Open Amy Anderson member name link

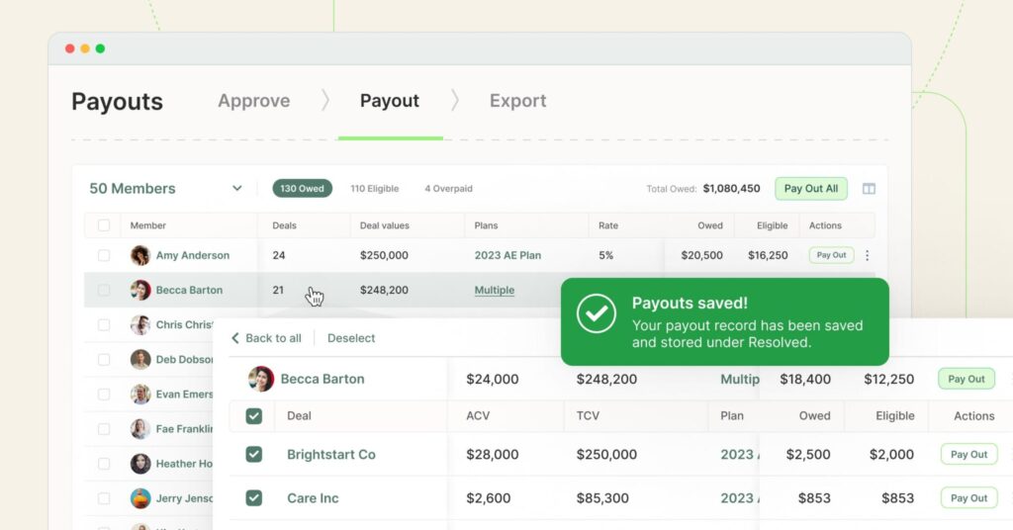pyautogui.click(x=193, y=256)
